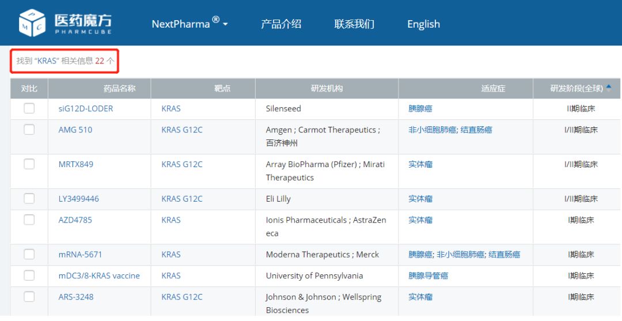The width and height of the screenshot is (622, 321).
Task: Click 胰腺癌 indication in mRNA-5671 row
Action: point(420,255)
